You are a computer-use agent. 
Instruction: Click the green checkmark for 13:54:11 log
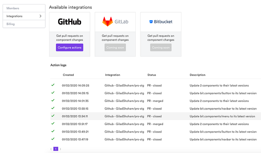(53, 116)
